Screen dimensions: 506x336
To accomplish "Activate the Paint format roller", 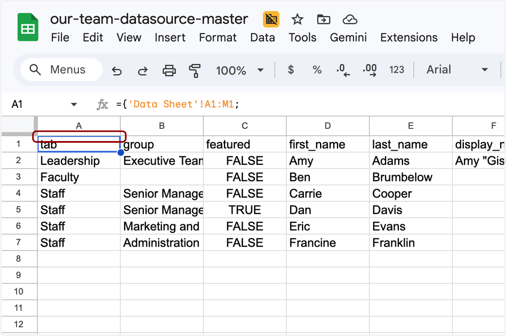I will click(x=195, y=70).
